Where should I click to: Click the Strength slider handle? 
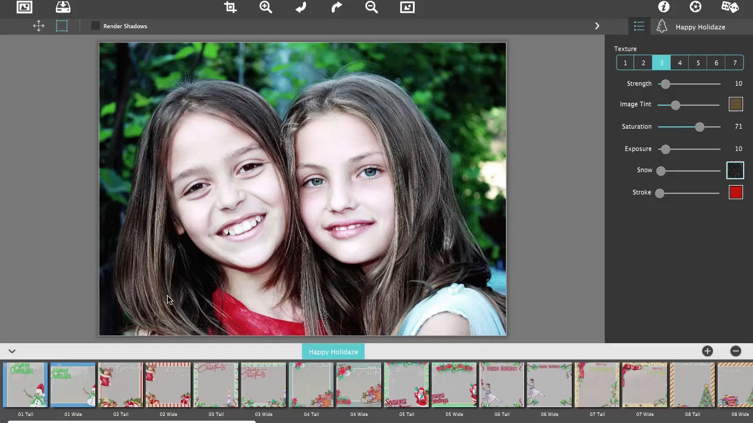(665, 84)
